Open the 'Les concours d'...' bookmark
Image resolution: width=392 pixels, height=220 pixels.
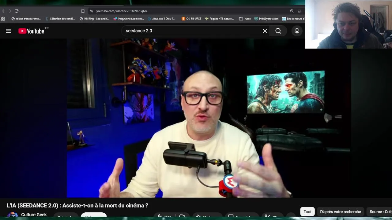(293, 19)
